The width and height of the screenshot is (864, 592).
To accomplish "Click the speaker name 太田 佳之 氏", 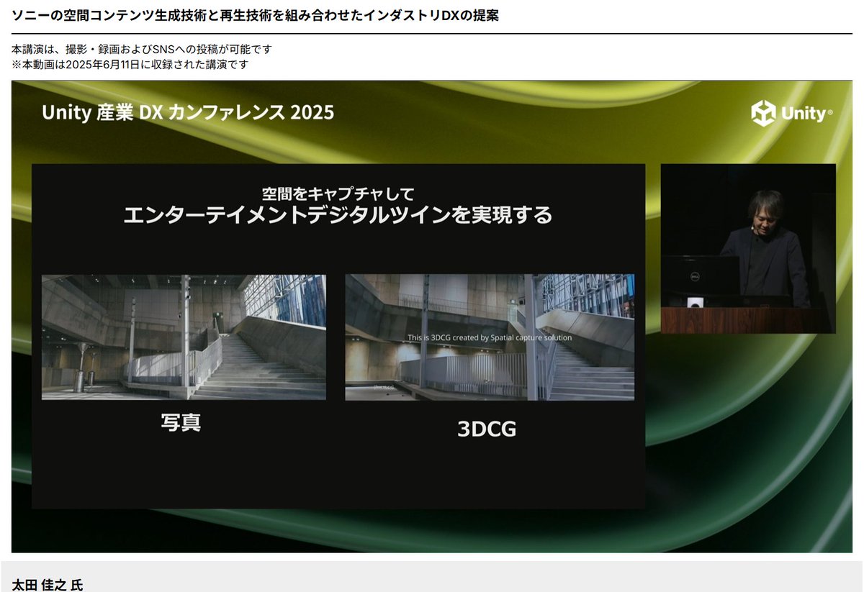I will point(48,584).
